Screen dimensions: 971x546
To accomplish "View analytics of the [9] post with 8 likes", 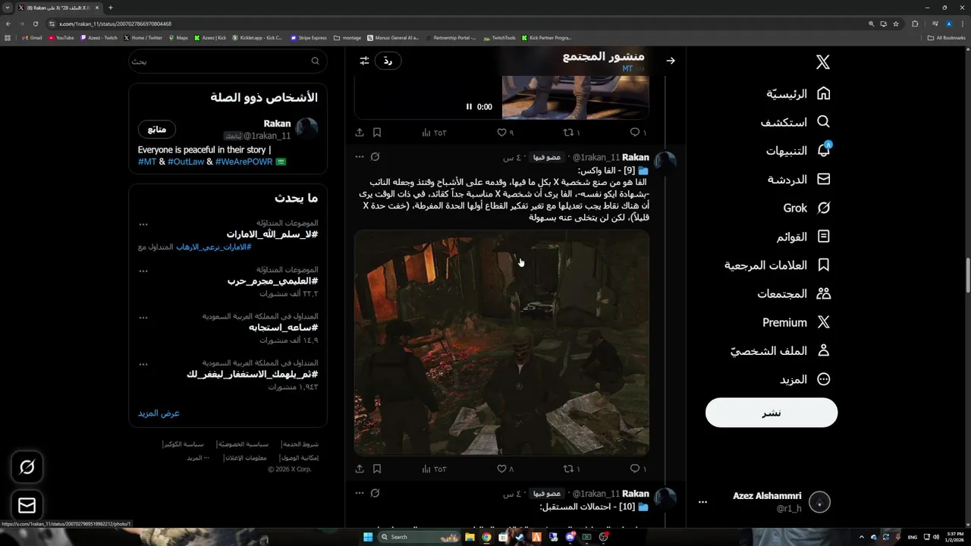I will pyautogui.click(x=435, y=469).
